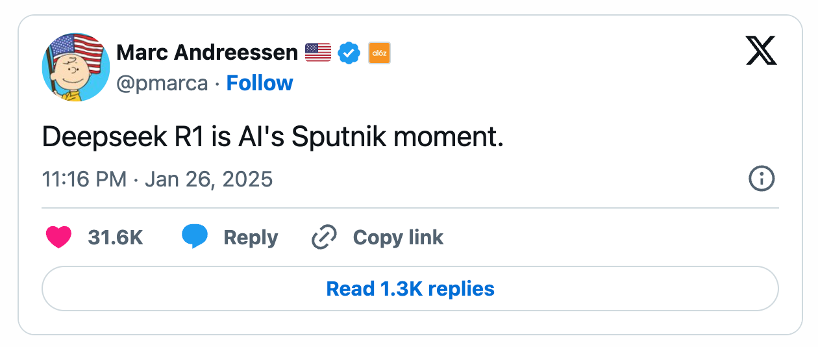Open Read 1.3K replies
Screen dimensions: 818x347
[410, 289]
